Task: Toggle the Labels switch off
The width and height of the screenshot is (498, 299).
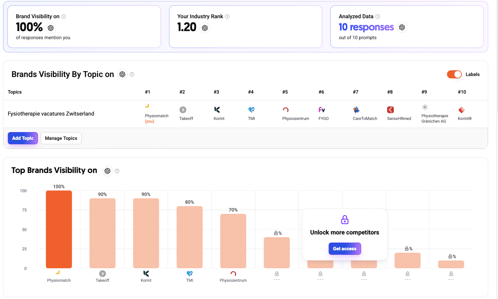Action: pyautogui.click(x=454, y=74)
